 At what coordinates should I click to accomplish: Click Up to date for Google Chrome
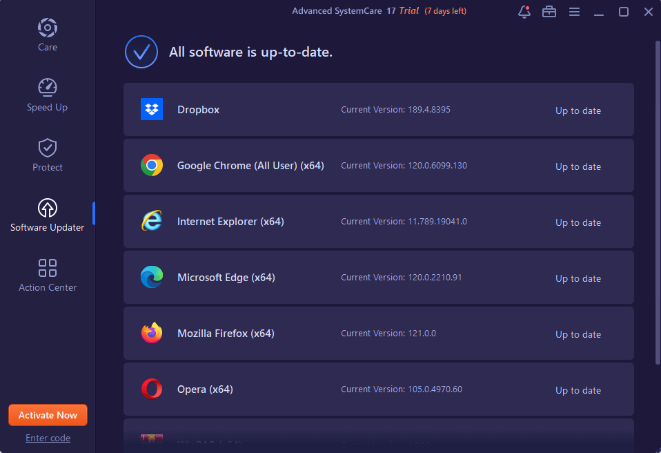(x=578, y=166)
